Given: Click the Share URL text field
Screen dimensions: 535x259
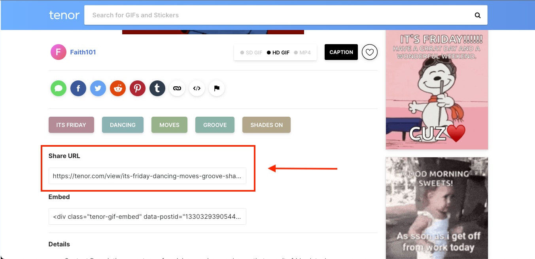Looking at the screenshot, I should pyautogui.click(x=147, y=176).
